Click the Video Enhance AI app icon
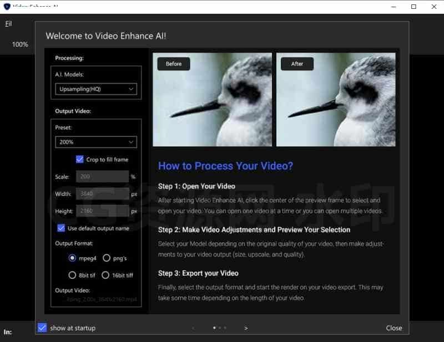 click(7, 6)
